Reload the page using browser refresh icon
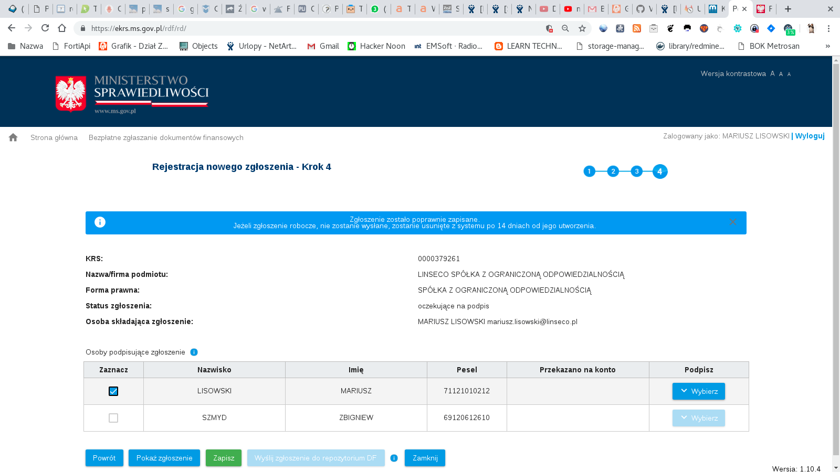The image size is (840, 472). tap(45, 28)
